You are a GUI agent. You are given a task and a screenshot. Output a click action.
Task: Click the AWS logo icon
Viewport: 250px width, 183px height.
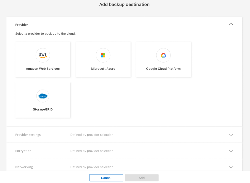pos(43,55)
